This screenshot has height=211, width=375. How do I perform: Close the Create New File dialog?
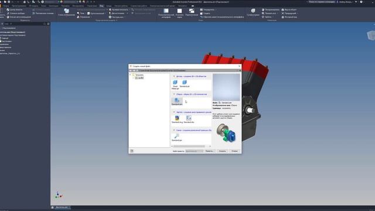click(240, 66)
